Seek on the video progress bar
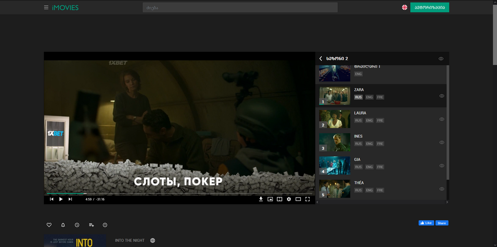This screenshot has height=247, width=497. [x=180, y=194]
